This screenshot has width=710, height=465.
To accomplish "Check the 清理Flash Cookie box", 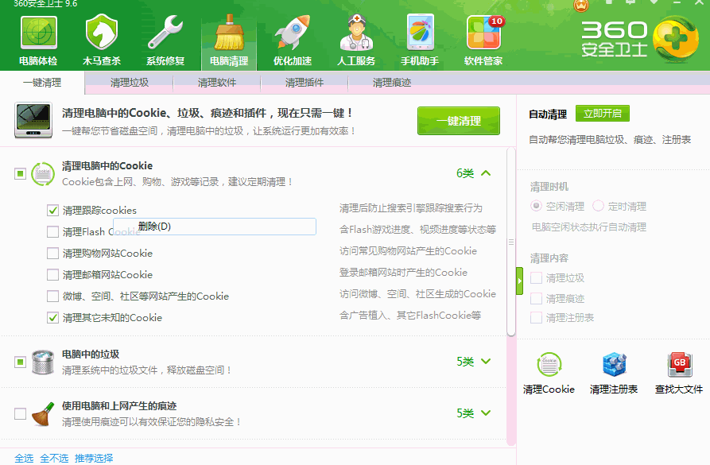I will [x=53, y=232].
